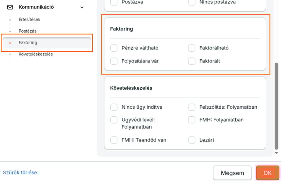281x183 pixels.
Task: Enable Felszólítás: Folyamatban filter
Action: pyautogui.click(x=192, y=107)
